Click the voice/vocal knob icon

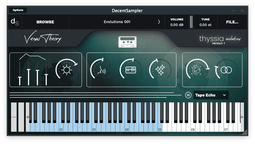[x=101, y=70]
